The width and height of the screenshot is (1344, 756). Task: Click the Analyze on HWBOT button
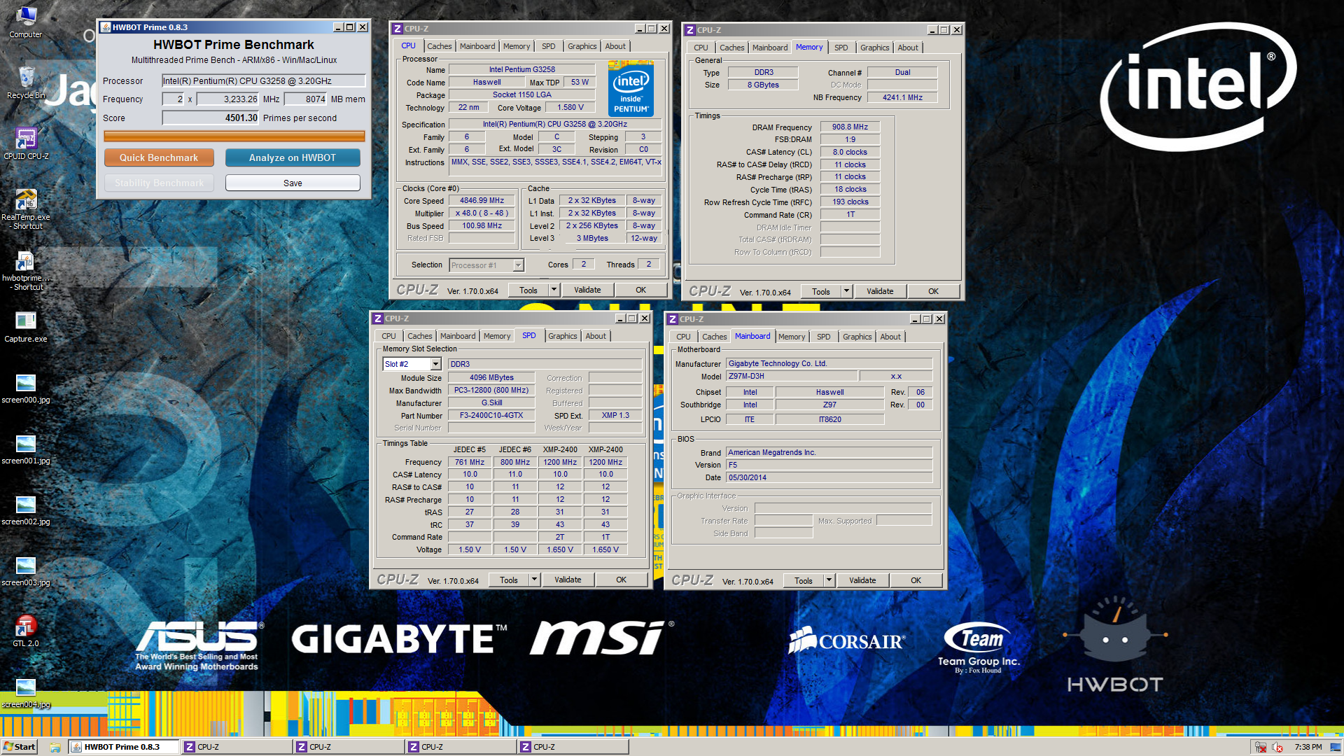tap(293, 157)
